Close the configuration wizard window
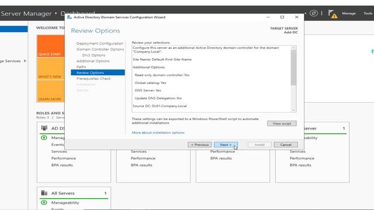374x210 pixels. point(296,17)
